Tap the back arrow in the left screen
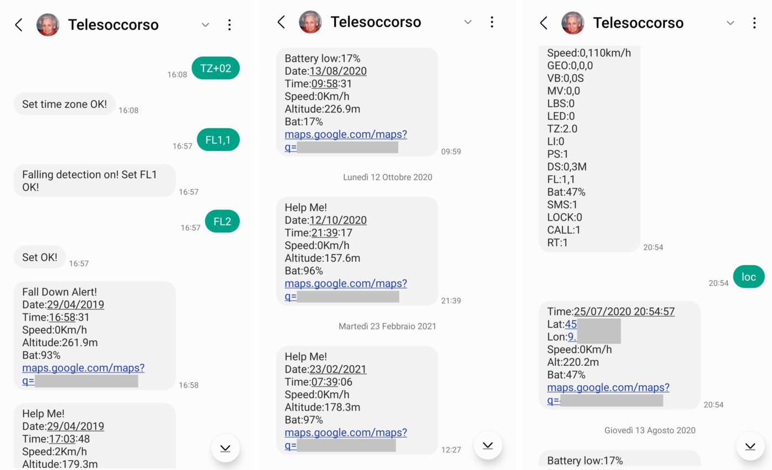Image resolution: width=772 pixels, height=470 pixels. (x=19, y=25)
